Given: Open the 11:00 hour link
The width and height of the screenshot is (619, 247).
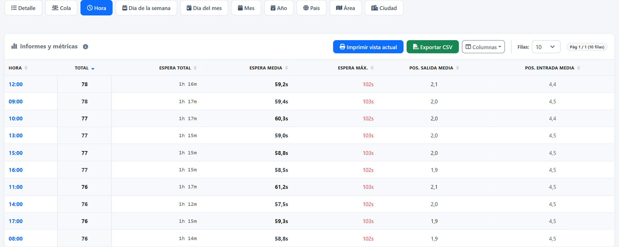Looking at the screenshot, I should (x=16, y=187).
